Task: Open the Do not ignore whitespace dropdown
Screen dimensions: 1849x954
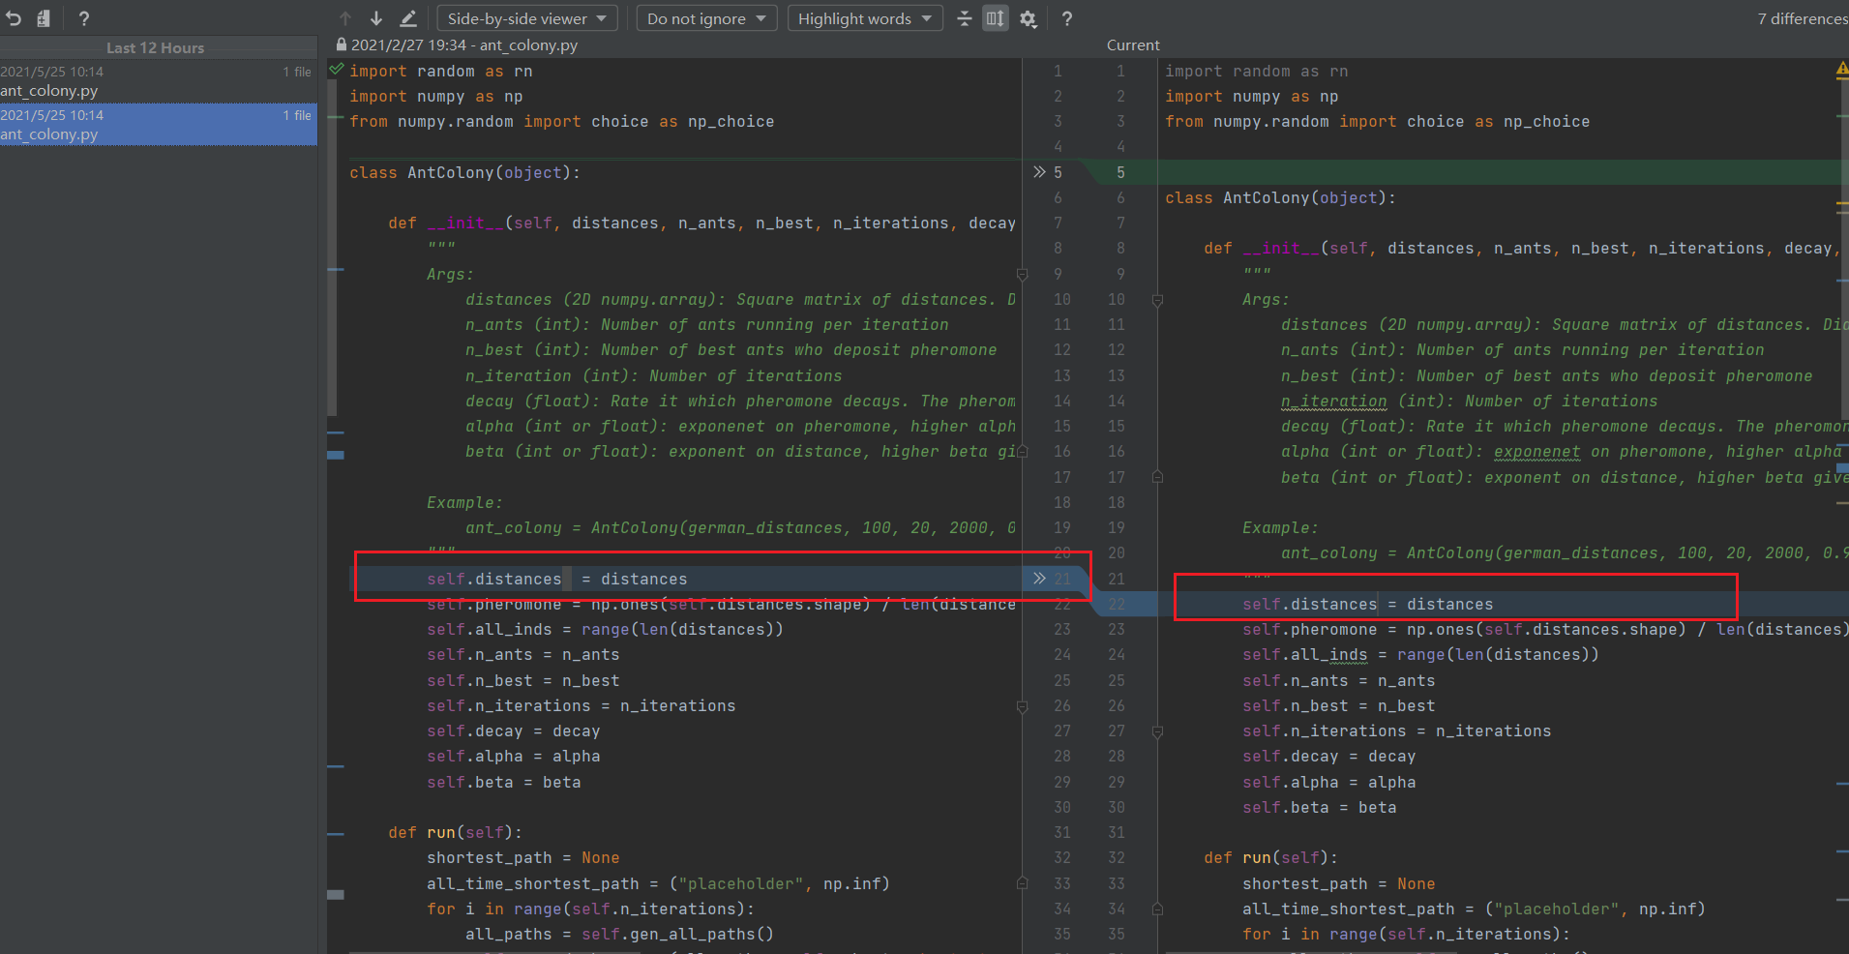Action: (706, 17)
